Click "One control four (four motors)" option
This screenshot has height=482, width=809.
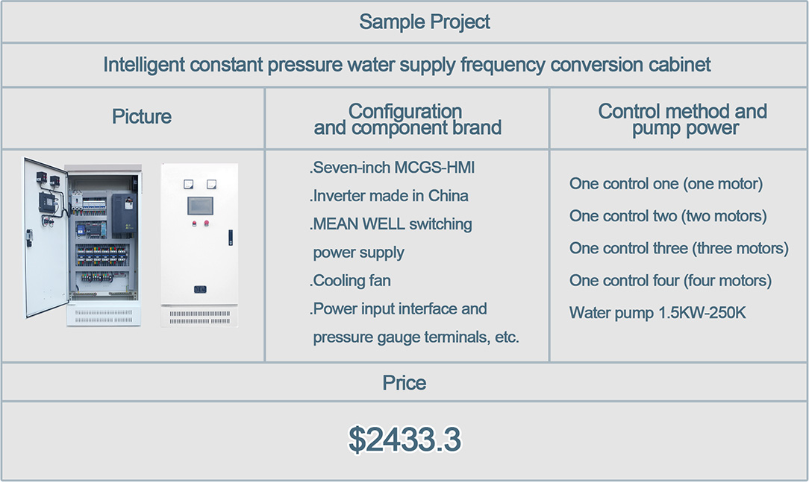(670, 281)
